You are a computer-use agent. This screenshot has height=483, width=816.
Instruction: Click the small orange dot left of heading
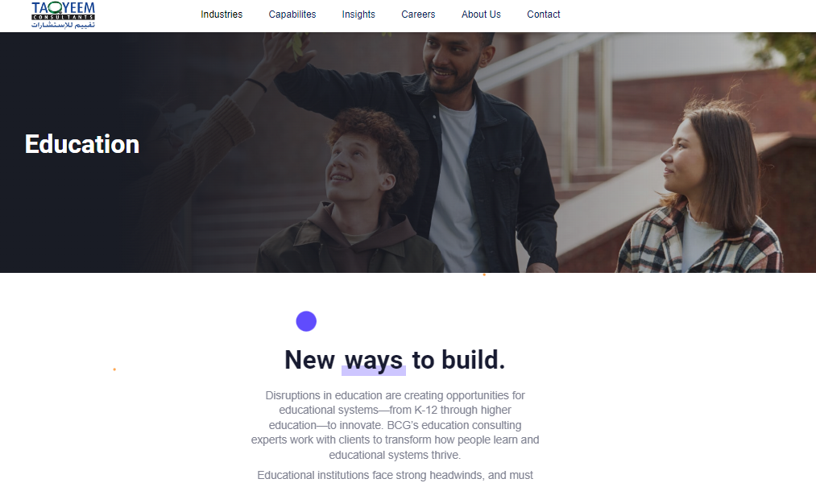[x=114, y=369]
